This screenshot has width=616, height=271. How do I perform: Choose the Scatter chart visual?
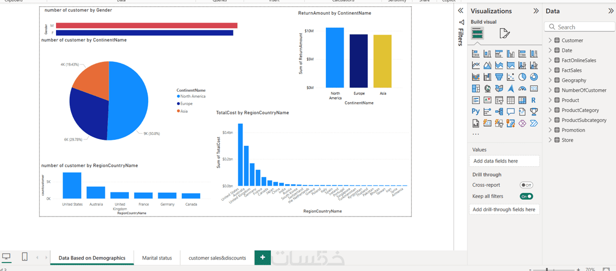511,77
